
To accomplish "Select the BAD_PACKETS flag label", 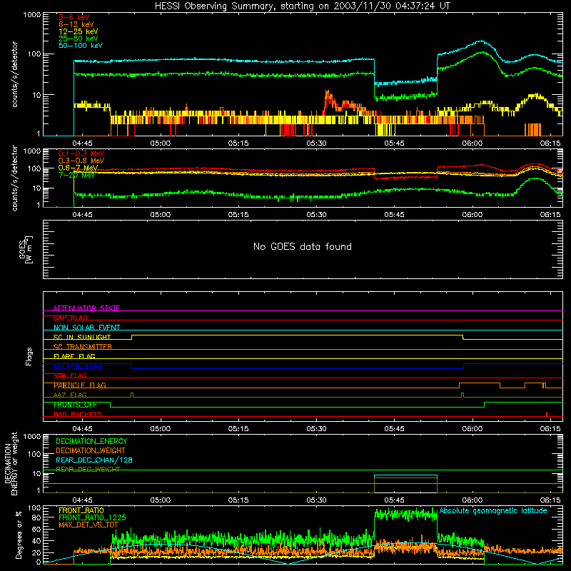I will click(78, 414).
